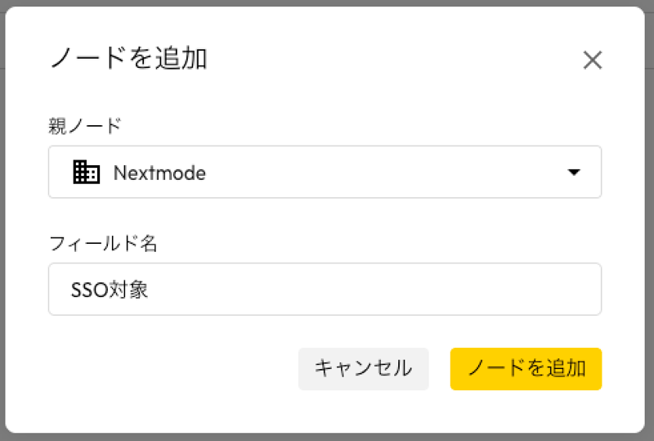Viewport: 654px width, 441px height.
Task: Click the ノードを追加 dialog title
Action: pyautogui.click(x=128, y=59)
